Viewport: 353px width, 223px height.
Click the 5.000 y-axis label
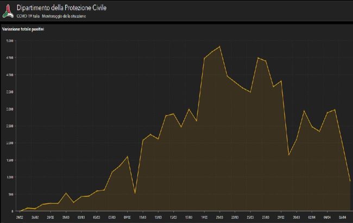coord(10,41)
